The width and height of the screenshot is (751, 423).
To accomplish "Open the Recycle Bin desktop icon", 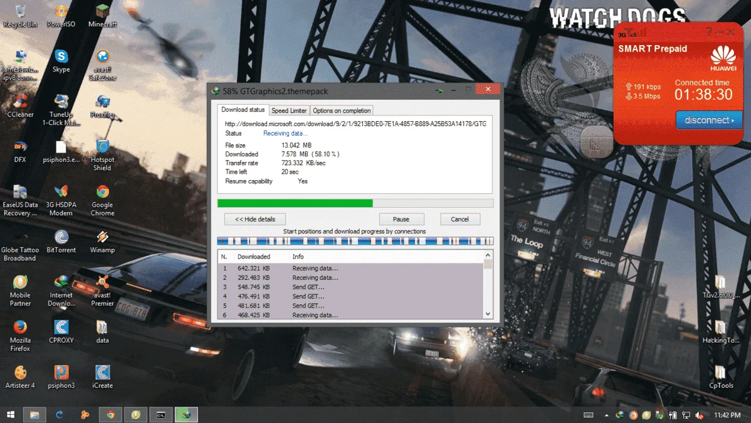I will pos(20,15).
